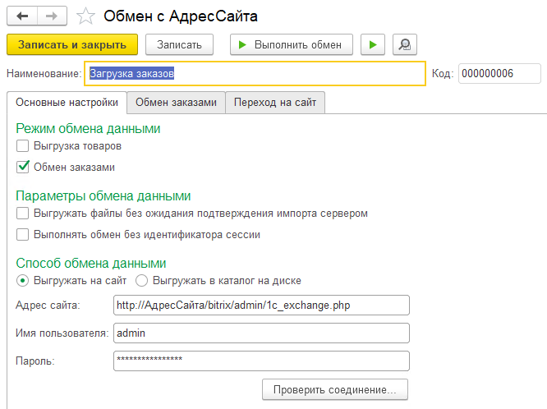Viewport: 547px width, 409px height.
Task: Click the "Записать и закрыть" button
Action: (x=72, y=44)
